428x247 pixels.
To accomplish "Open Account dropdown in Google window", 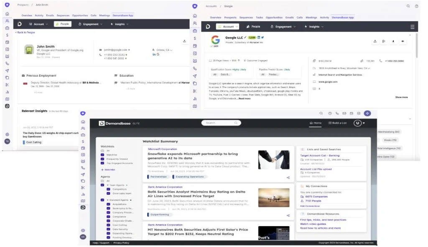I will tap(228, 27).
